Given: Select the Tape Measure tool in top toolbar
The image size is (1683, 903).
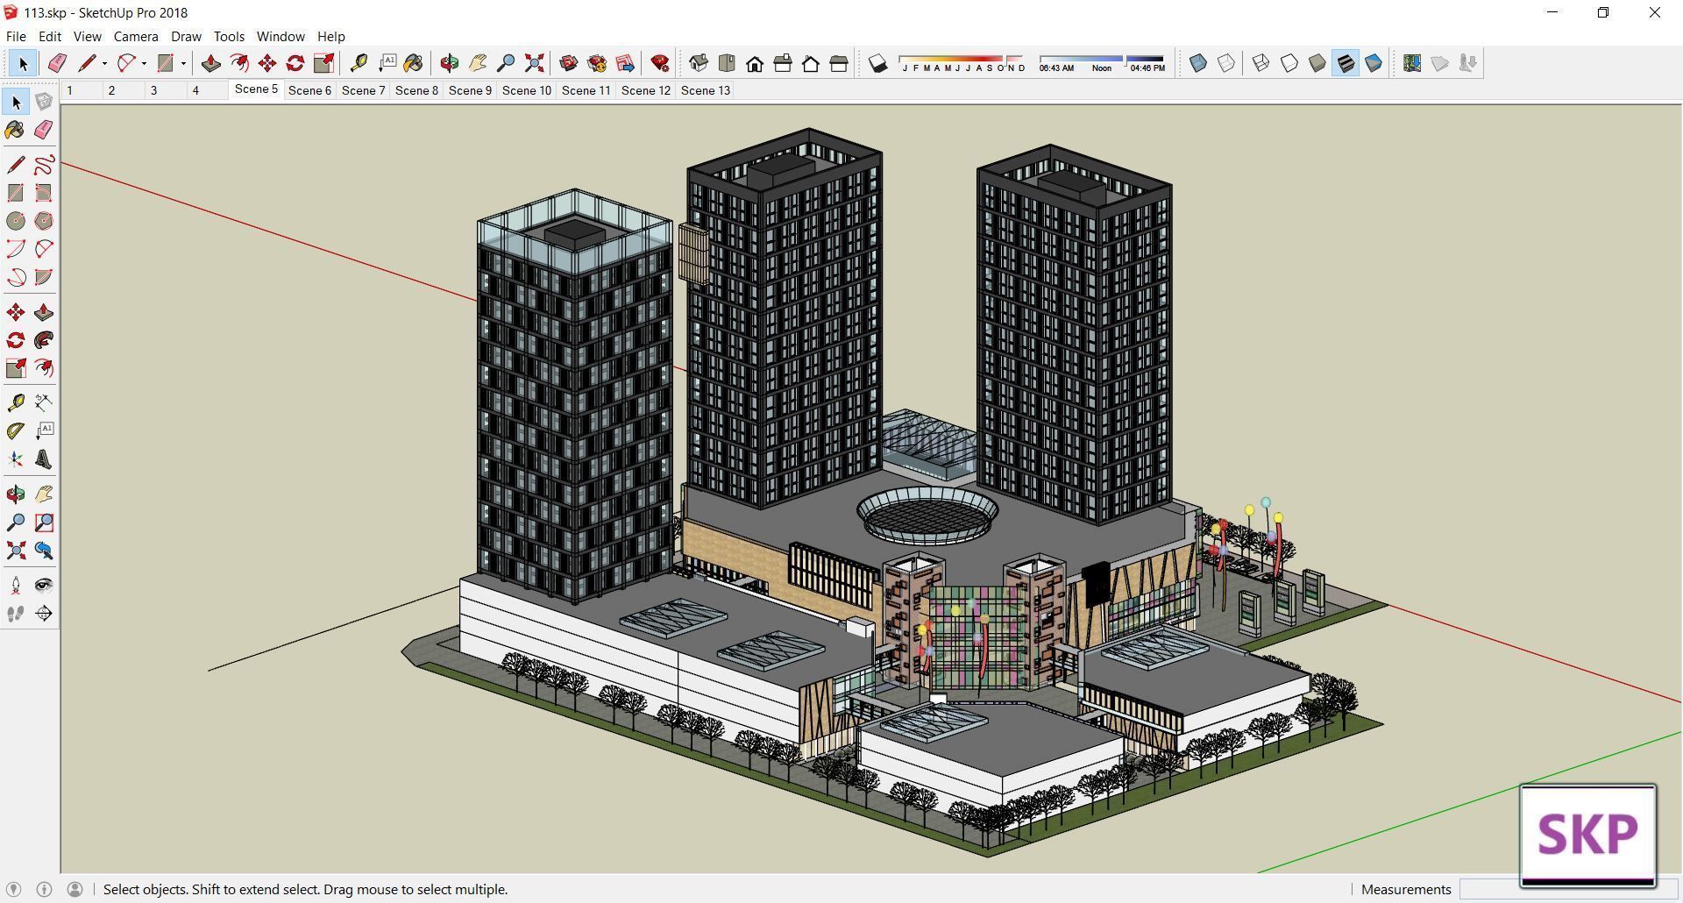Looking at the screenshot, I should 359,63.
